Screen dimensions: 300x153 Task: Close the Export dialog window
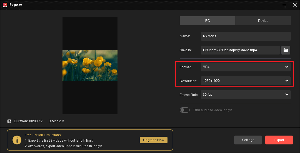(295, 5)
